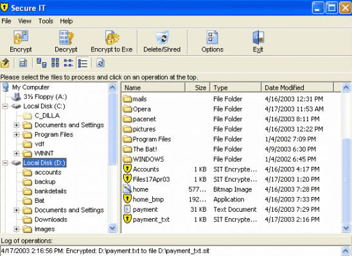Image resolution: width=352 pixels, height=256 pixels.
Task: Expand Program Files in the tree
Action: tap(17, 135)
